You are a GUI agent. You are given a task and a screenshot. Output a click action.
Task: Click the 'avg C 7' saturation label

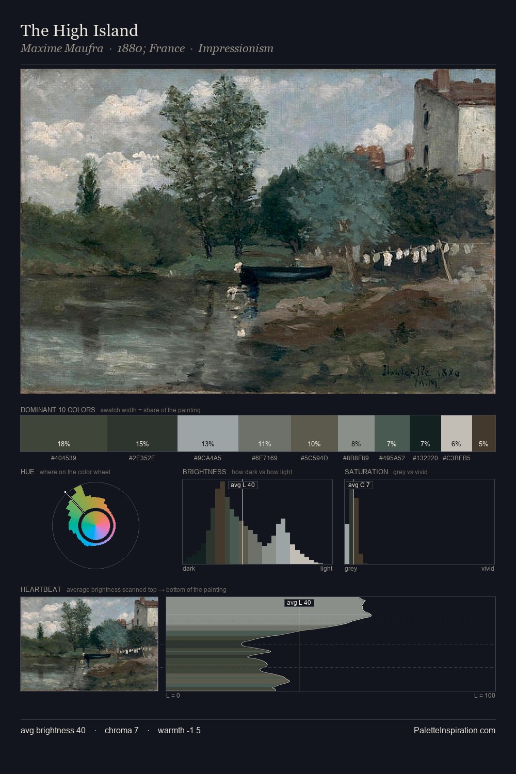point(359,485)
